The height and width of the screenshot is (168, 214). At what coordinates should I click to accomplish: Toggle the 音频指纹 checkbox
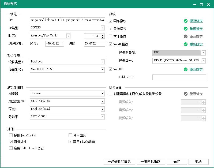click(x=110, y=29)
